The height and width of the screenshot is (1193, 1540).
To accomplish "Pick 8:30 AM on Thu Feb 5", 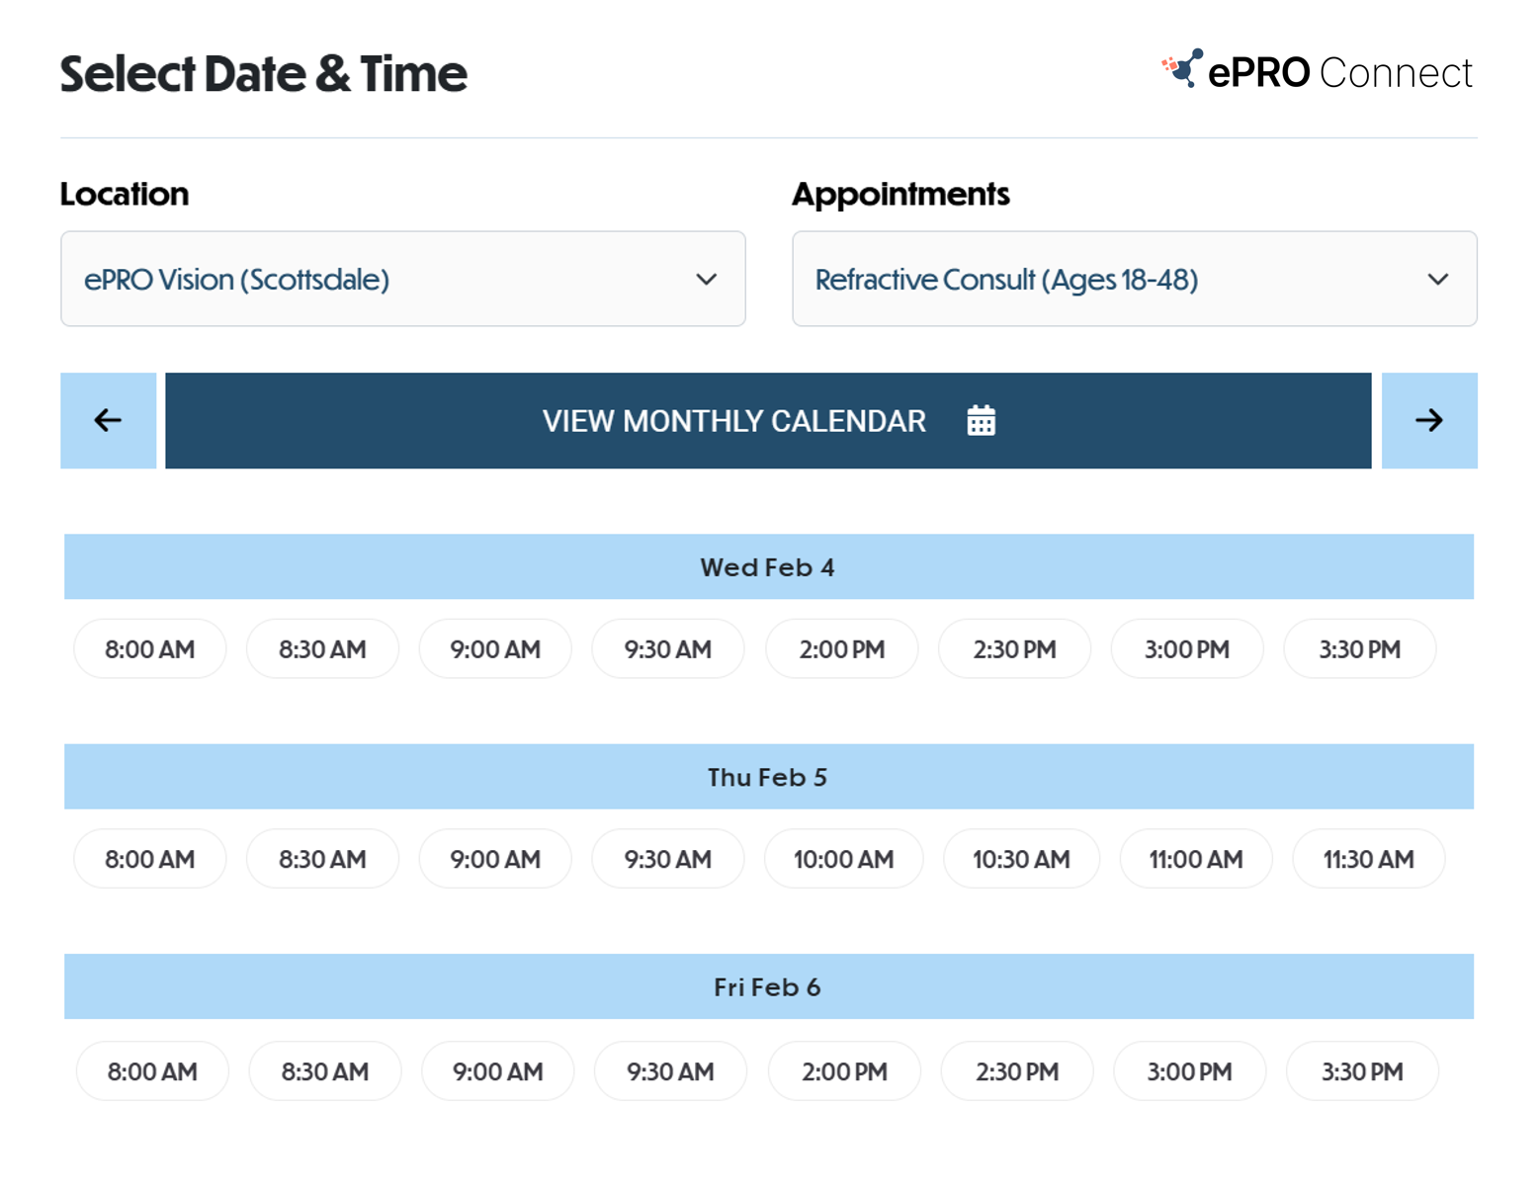I will click(x=322, y=859).
